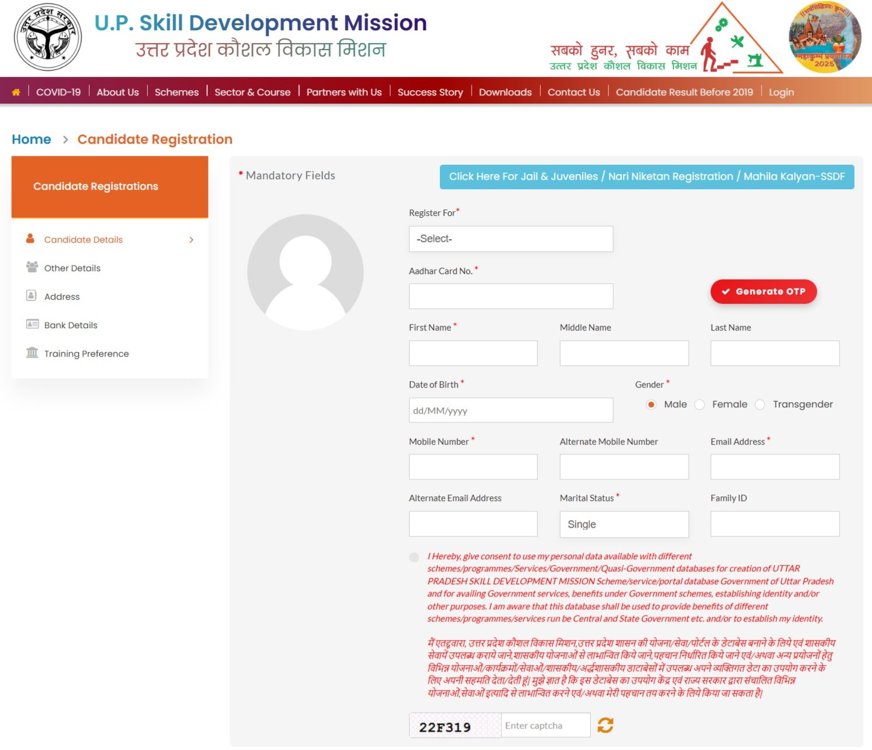Click the Last Name input field
Viewport: 872px width, 750px height.
coord(775,353)
